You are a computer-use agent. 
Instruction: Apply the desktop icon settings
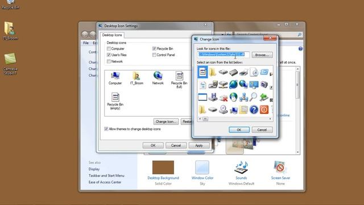(199, 146)
